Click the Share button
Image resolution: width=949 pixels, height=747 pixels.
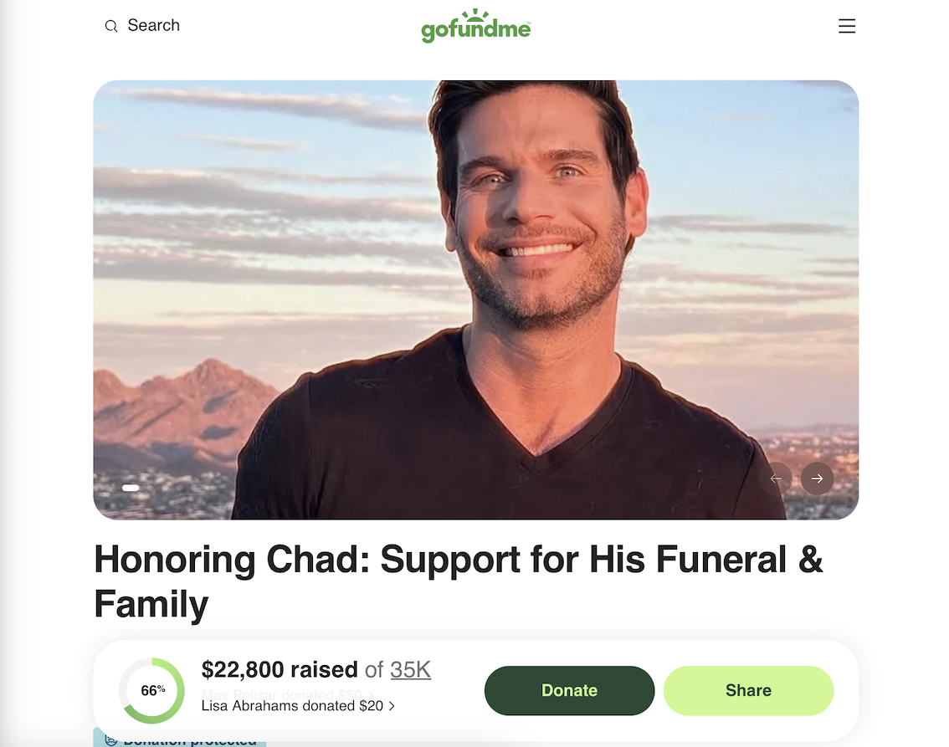(x=748, y=690)
